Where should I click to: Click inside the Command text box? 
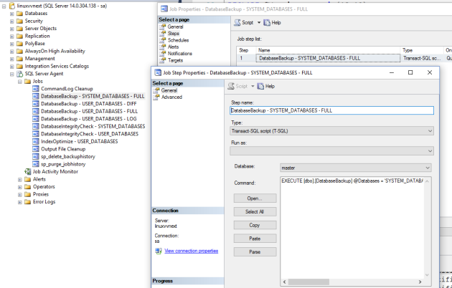tap(352, 227)
